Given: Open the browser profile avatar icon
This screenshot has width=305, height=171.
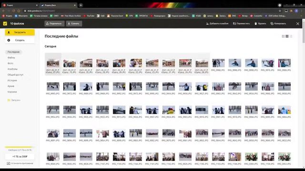Looking at the screenshot, I should (296, 11).
